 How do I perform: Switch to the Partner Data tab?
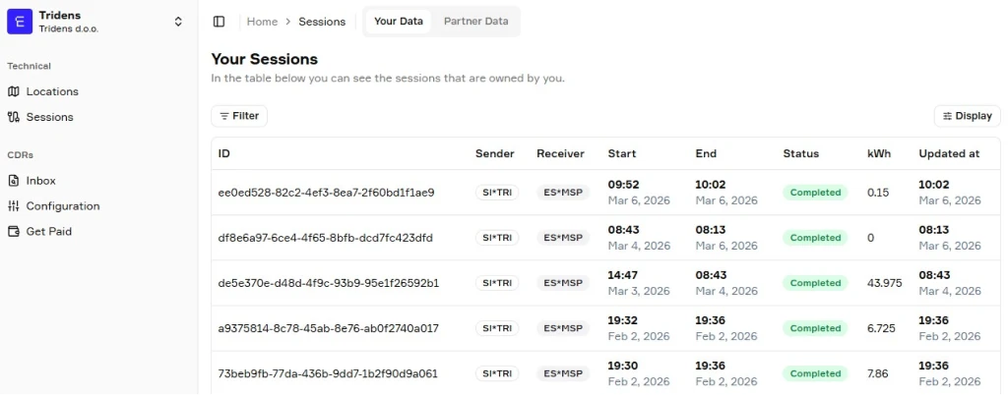tap(475, 22)
